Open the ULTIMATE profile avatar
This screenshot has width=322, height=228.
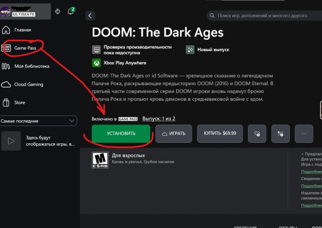[5, 12]
